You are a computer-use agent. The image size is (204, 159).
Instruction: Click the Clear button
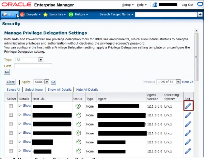click(x=11, y=82)
